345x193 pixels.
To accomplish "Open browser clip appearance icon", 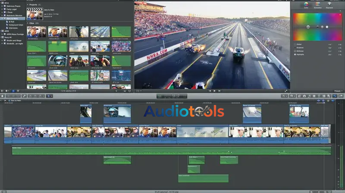I will (x=130, y=91).
